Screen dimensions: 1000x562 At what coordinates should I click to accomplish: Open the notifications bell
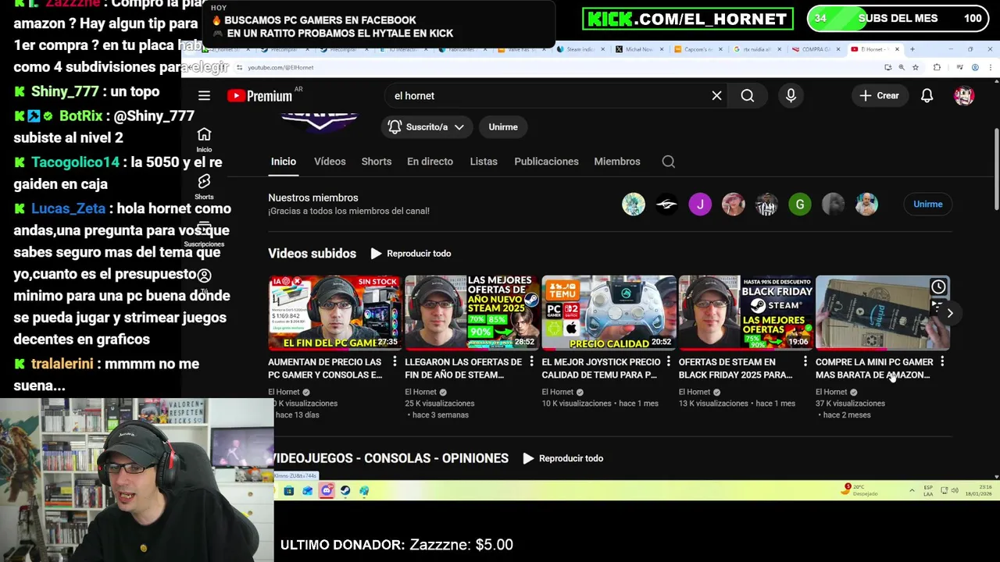click(927, 95)
